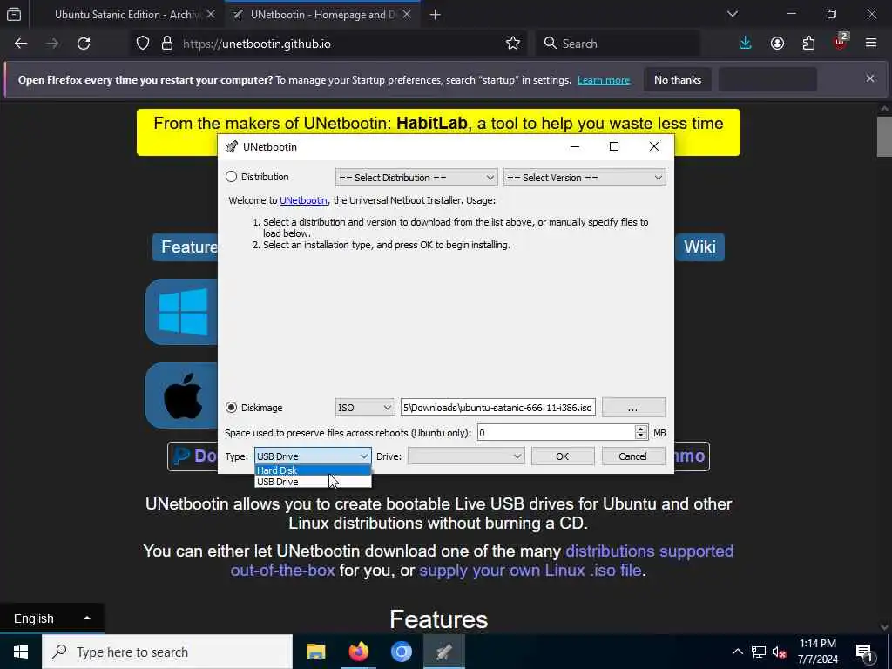Click the browse button with three dots
This screenshot has width=892, height=669.
pos(633,408)
